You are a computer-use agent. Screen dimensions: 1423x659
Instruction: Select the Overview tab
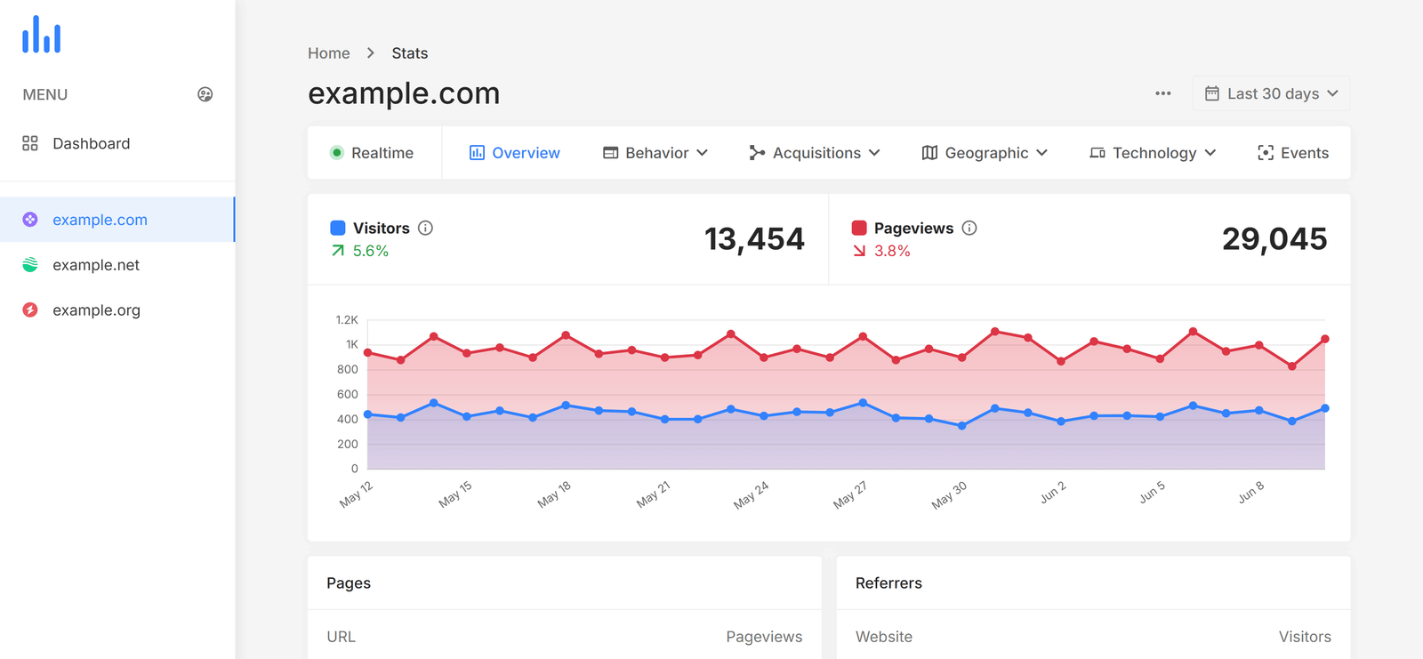point(515,153)
